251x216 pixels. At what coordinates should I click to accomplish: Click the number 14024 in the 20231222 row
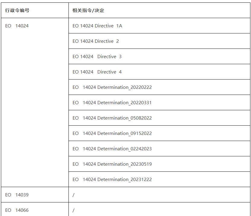tap(89, 179)
